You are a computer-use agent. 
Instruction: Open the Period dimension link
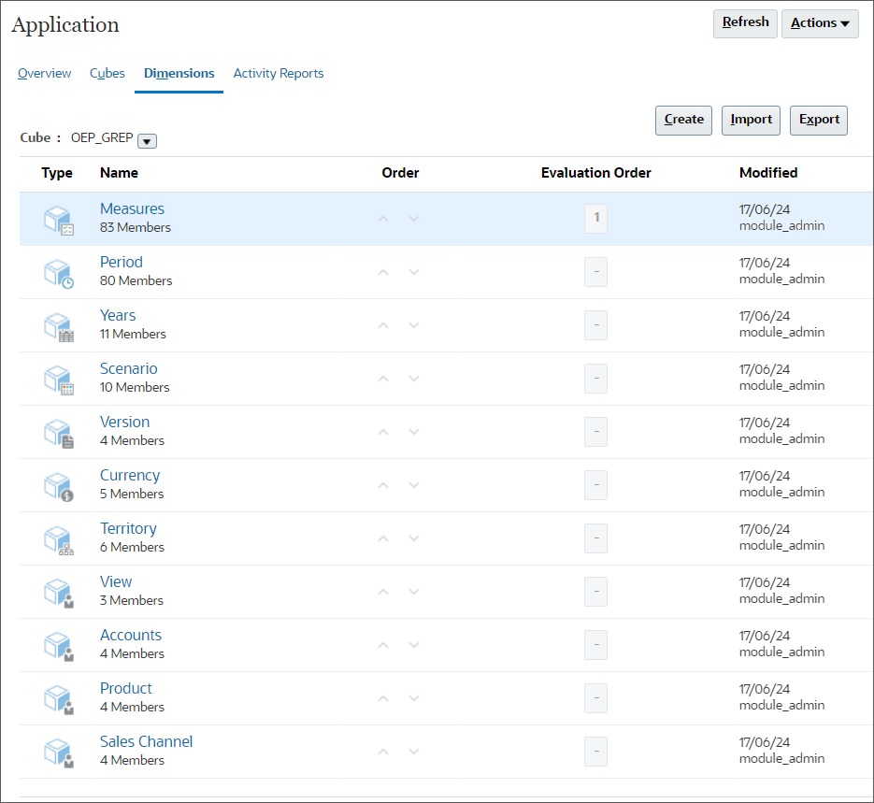[x=121, y=262]
